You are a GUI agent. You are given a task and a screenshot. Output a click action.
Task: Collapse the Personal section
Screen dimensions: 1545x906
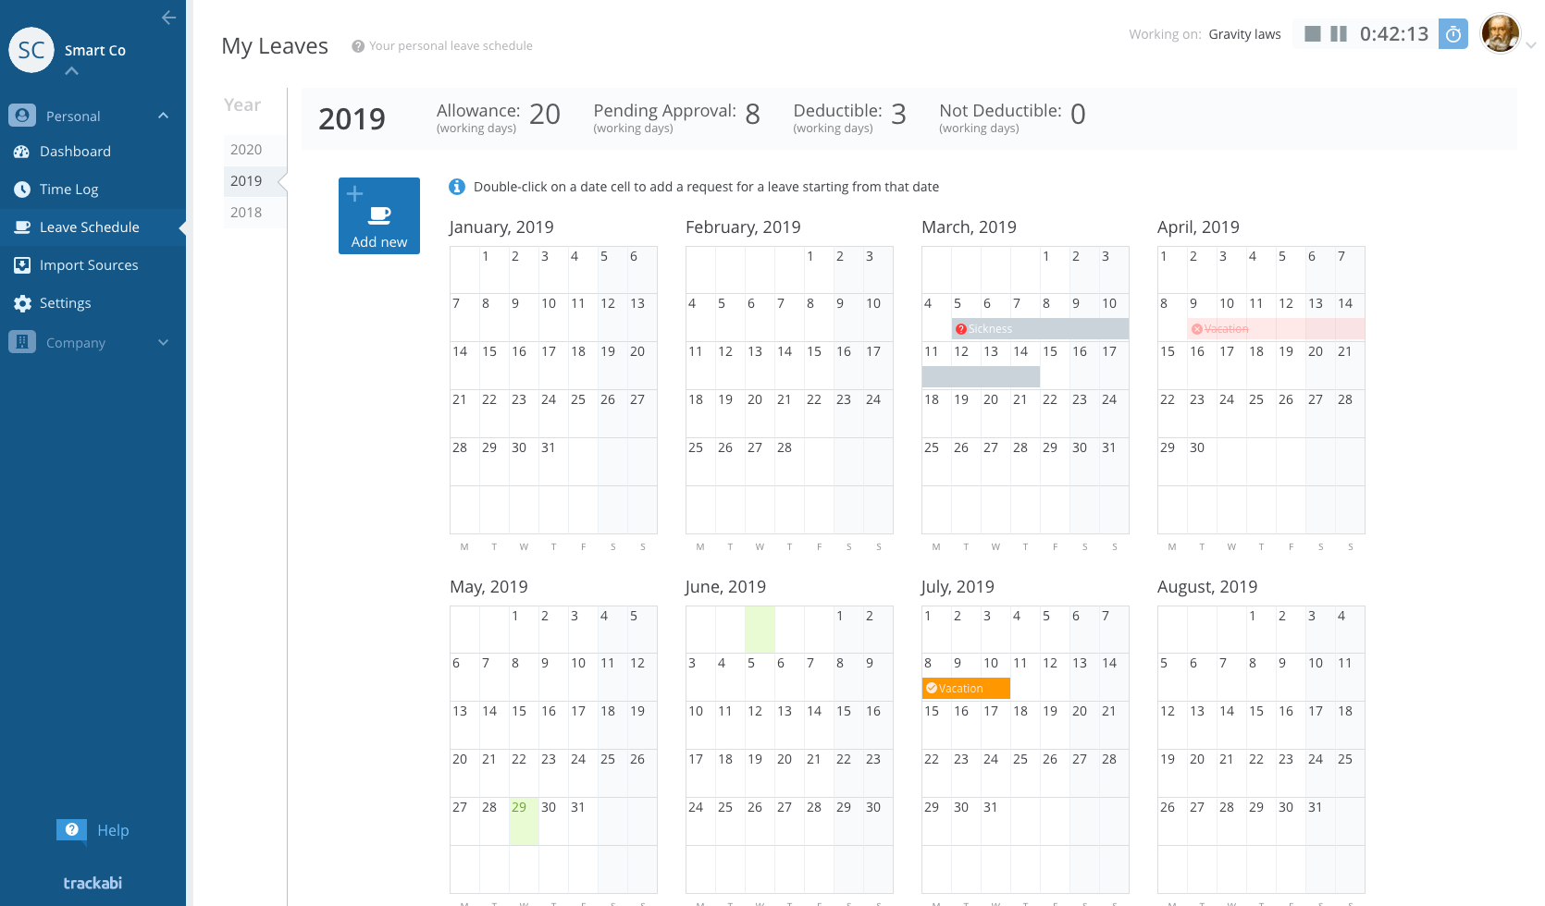click(x=163, y=116)
